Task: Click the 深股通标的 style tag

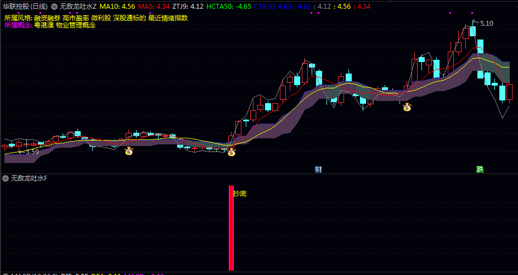Action: point(129,18)
